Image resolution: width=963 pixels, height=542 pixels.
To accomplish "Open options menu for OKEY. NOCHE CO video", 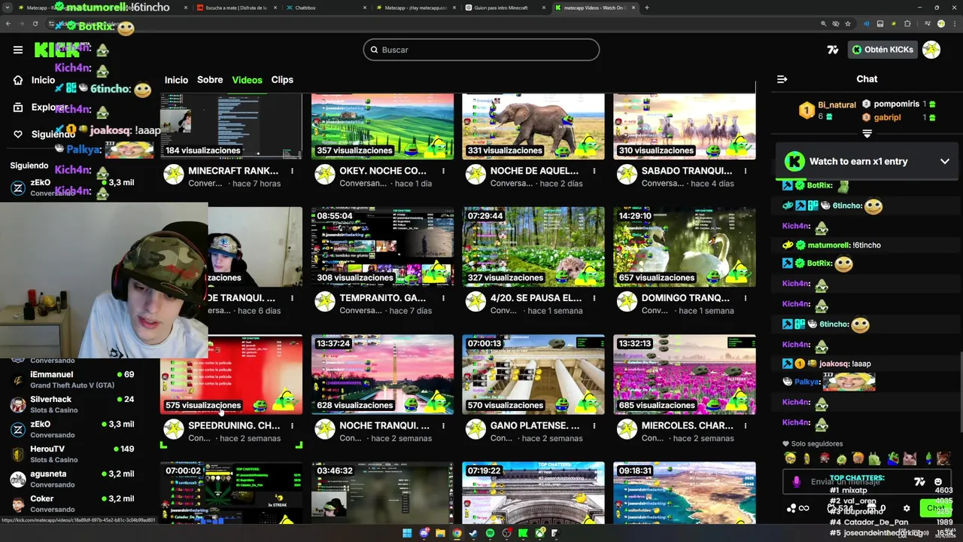I will 443,171.
